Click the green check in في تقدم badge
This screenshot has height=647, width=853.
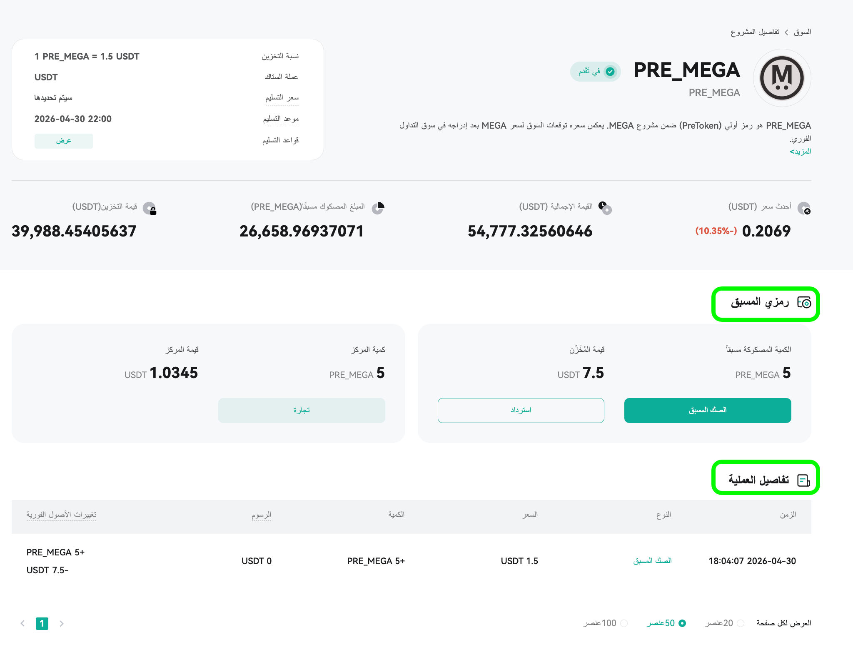click(x=610, y=72)
